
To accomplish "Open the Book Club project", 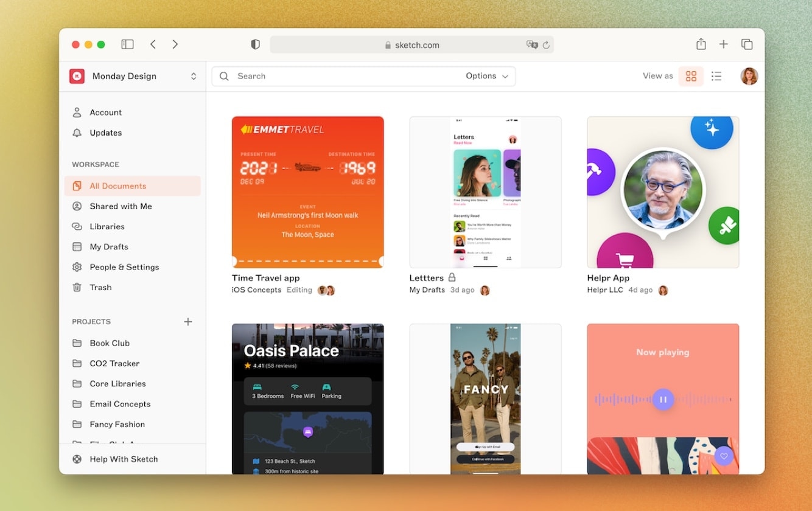I will pos(132,343).
